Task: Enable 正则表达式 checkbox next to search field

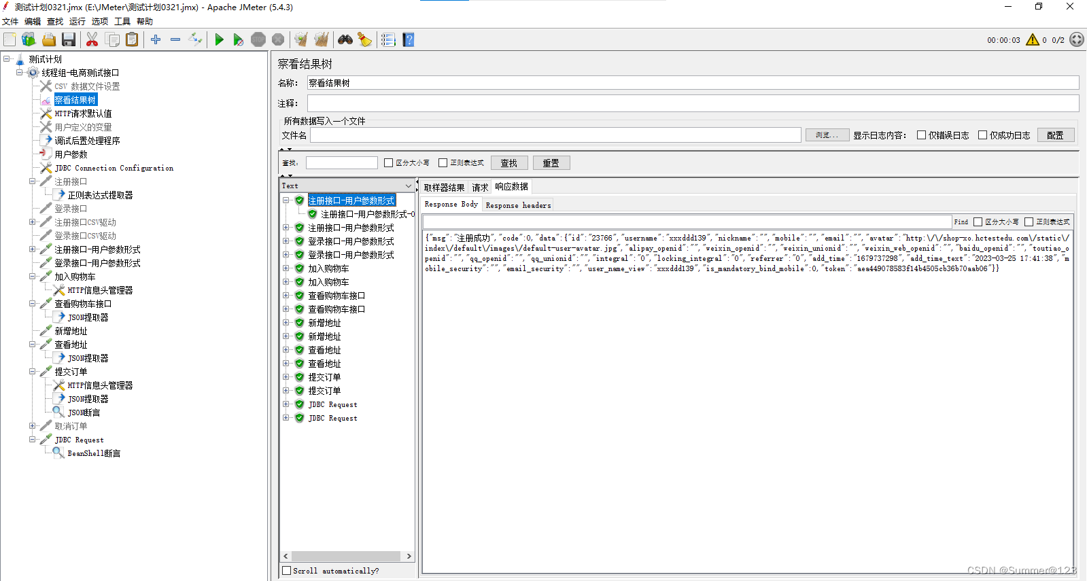Action: (x=443, y=163)
